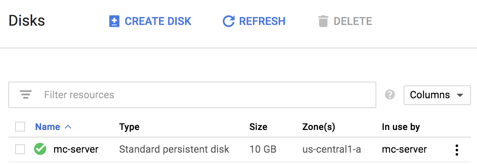Open the help question mark icon

coord(390,94)
